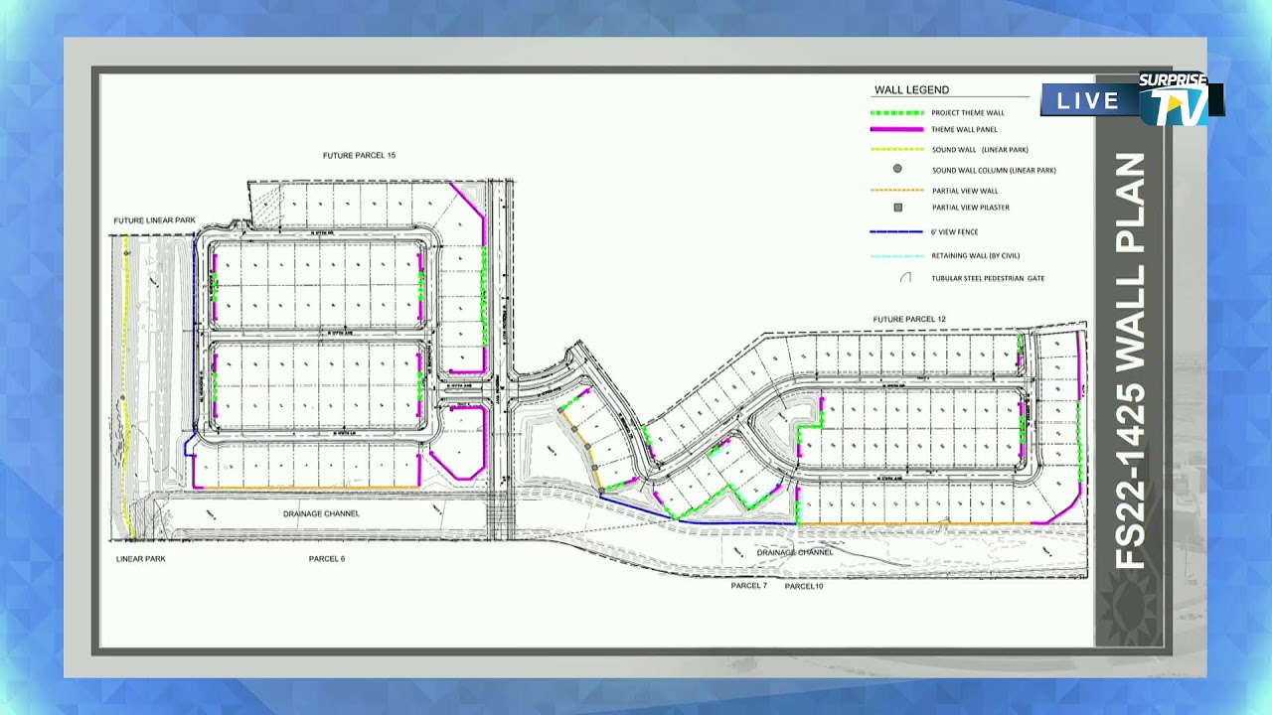1272x715 pixels.
Task: Click the orange Partial View Wall legend line
Action: [x=897, y=191]
